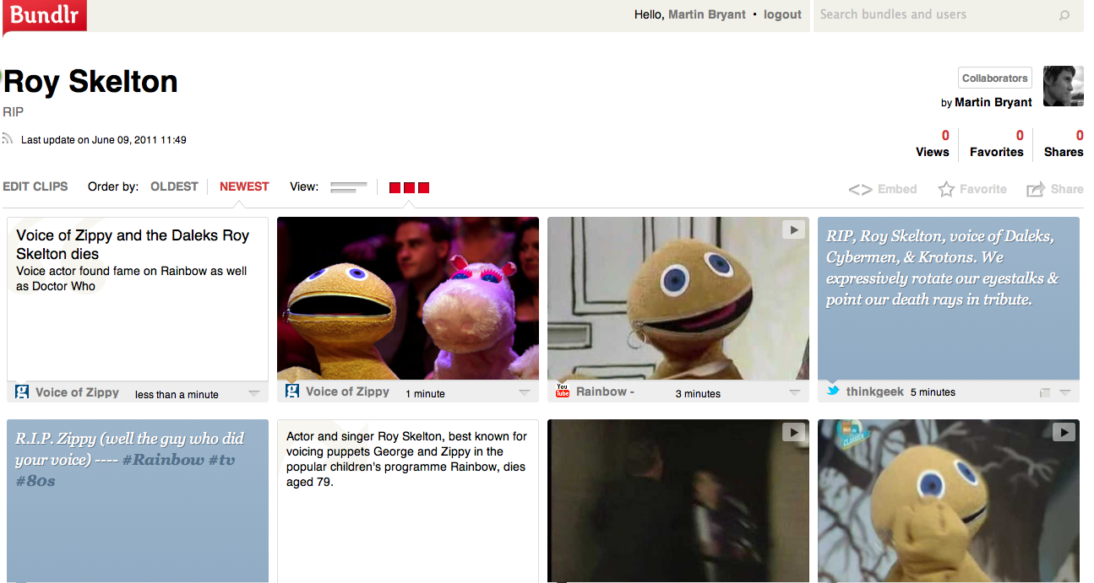Click the search magnifier icon
This screenshot has width=1094, height=583.
click(1064, 15)
